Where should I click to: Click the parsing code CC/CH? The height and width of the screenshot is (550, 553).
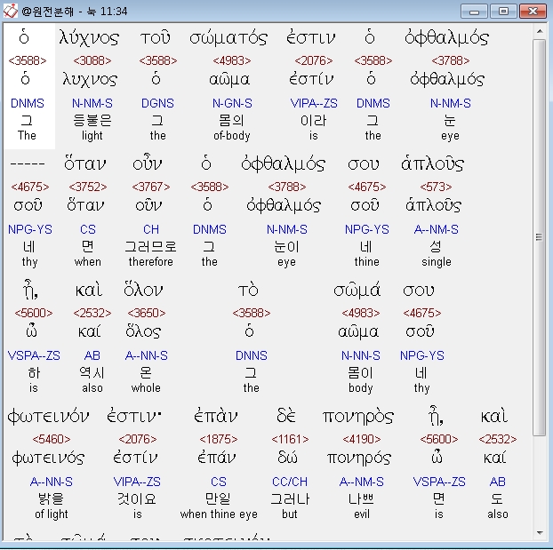click(290, 482)
